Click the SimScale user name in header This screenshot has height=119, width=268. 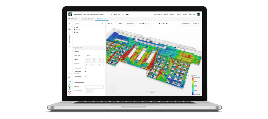191,14
